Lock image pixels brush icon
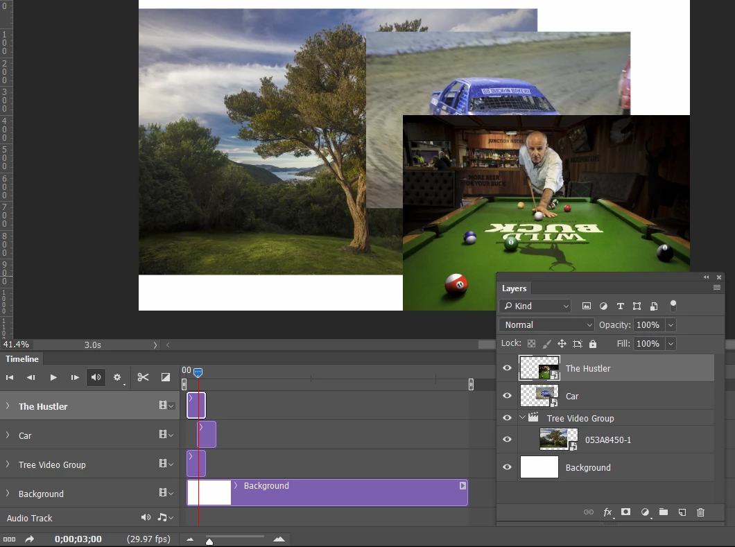 (546, 344)
